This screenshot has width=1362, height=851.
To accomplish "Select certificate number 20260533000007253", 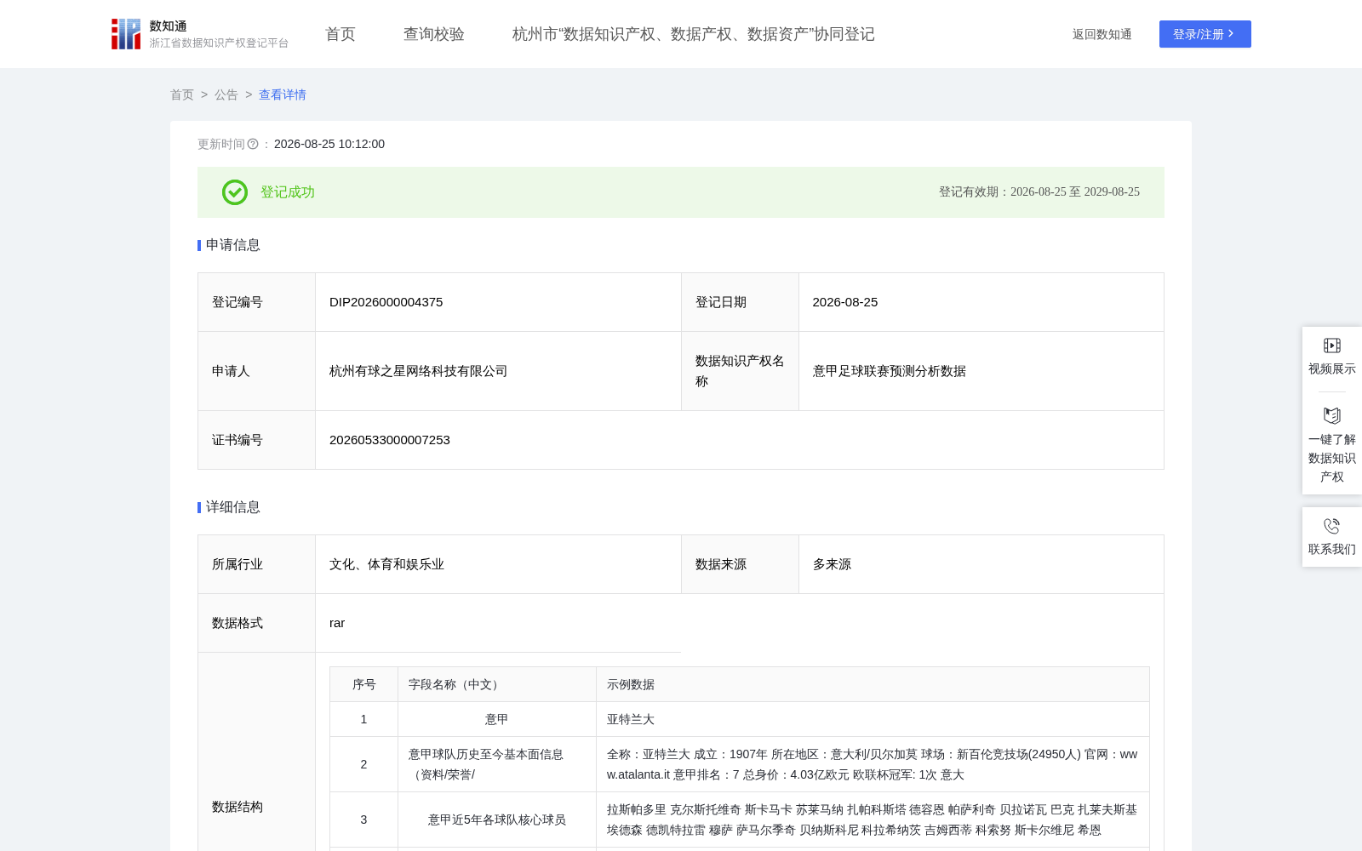I will (390, 440).
